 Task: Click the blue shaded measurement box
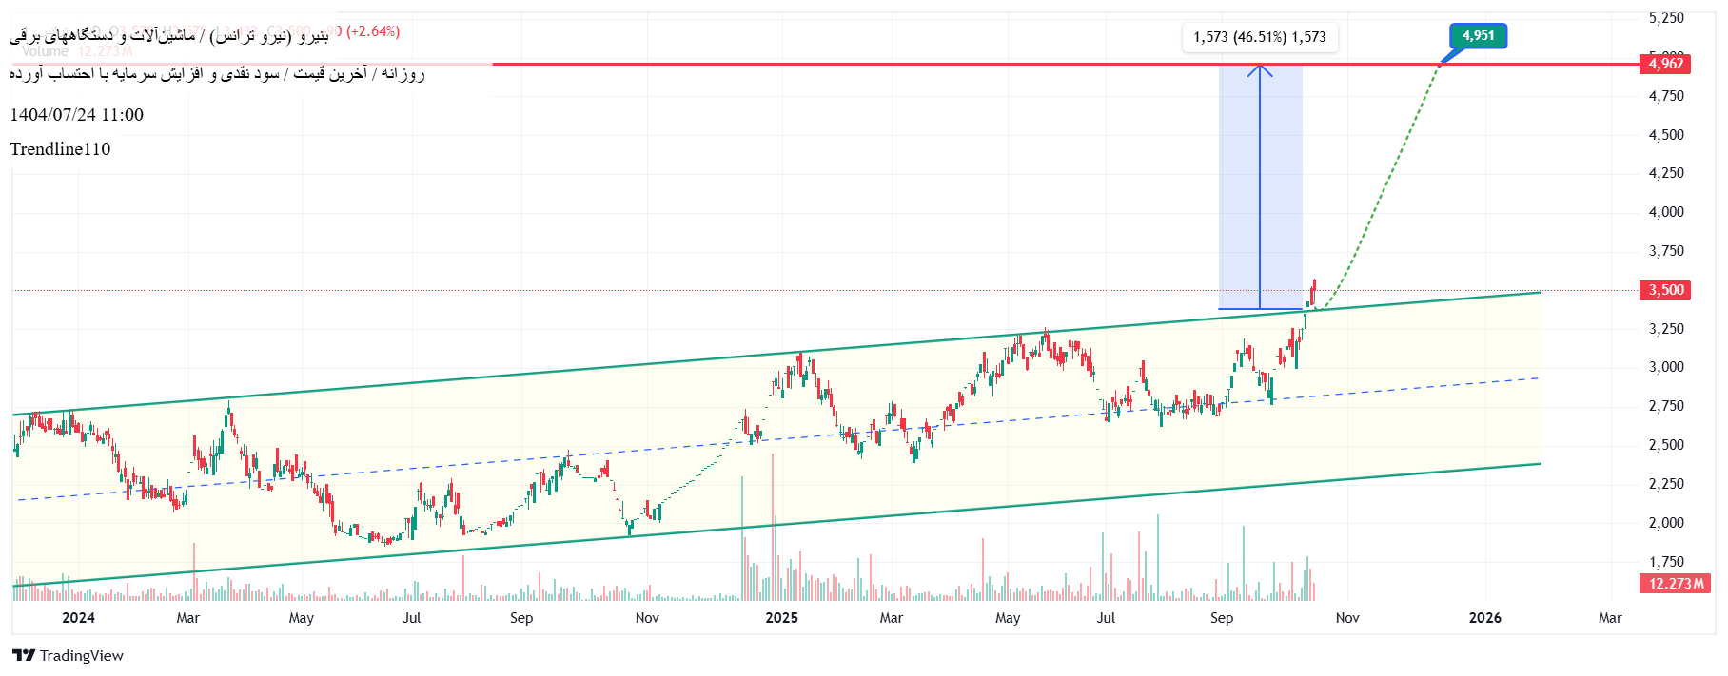click(1237, 190)
